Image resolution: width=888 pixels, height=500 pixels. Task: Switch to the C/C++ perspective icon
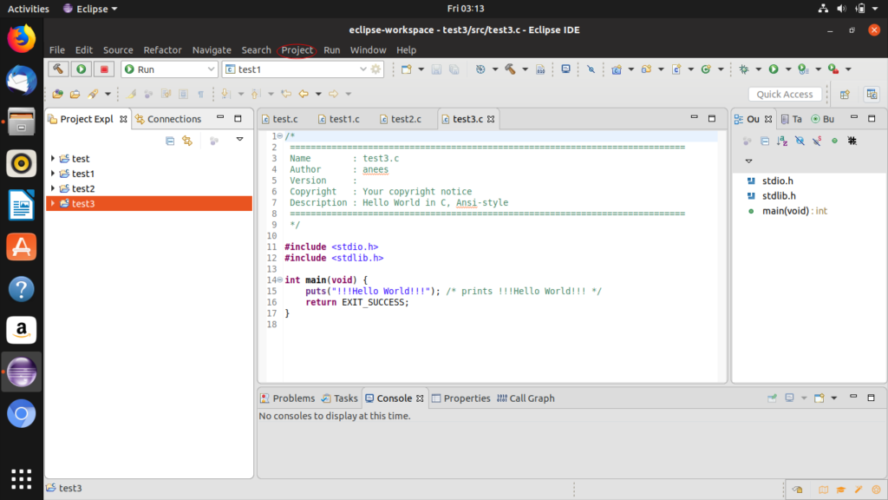(872, 95)
